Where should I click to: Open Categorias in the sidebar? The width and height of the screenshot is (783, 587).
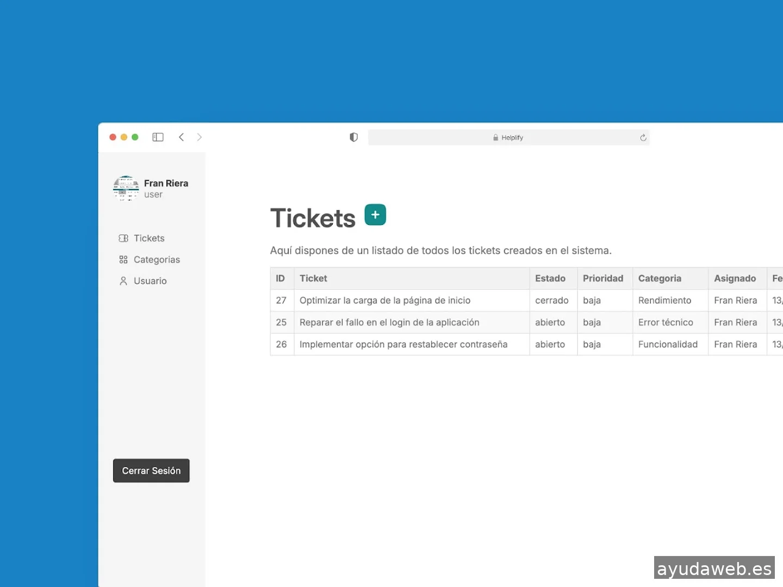(156, 260)
